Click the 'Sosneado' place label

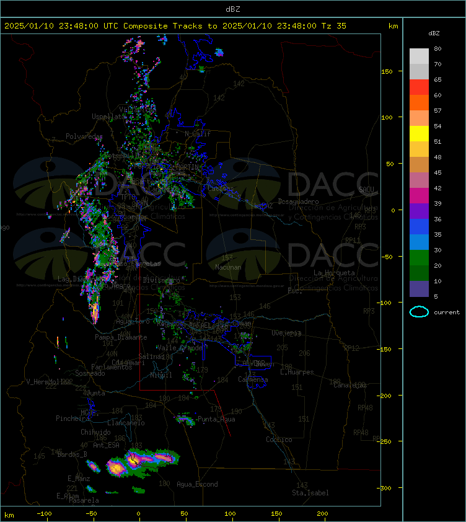90,374
